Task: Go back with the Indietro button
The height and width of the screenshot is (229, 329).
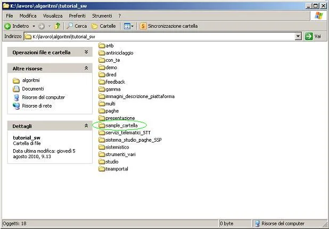Action: [x=17, y=26]
